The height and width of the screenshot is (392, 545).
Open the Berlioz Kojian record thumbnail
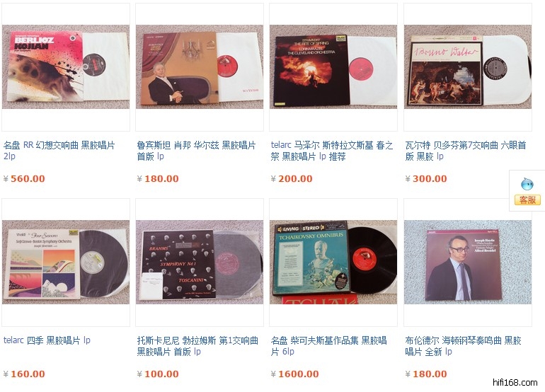(66, 67)
